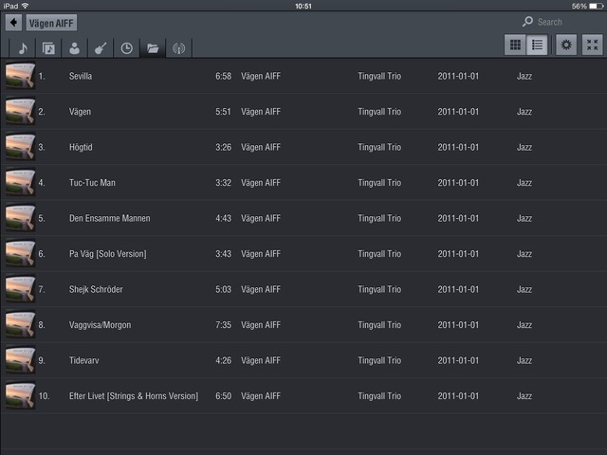
Task: Collapse view with the four-arrows icon
Action: [x=593, y=45]
